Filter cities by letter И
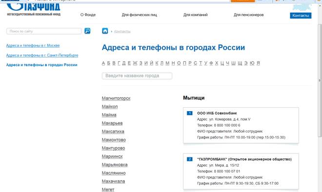This screenshot has width=322, height=192. [146, 63]
